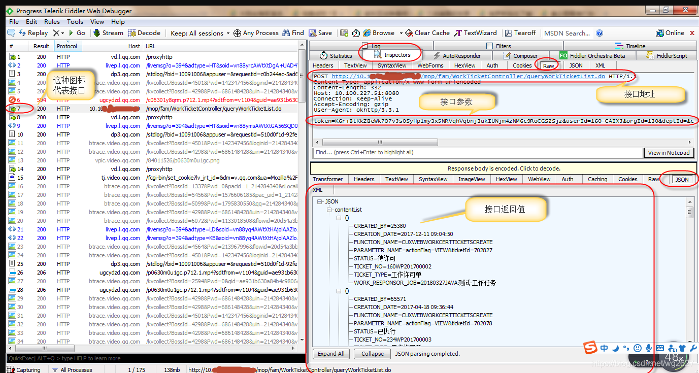Select session 7 queryWorkTicketList.do
The width and height of the screenshot is (699, 373).
pos(152,109)
